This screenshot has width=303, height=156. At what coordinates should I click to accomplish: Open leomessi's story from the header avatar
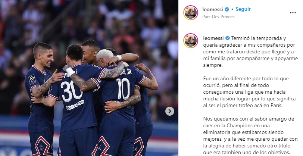pyautogui.click(x=191, y=13)
